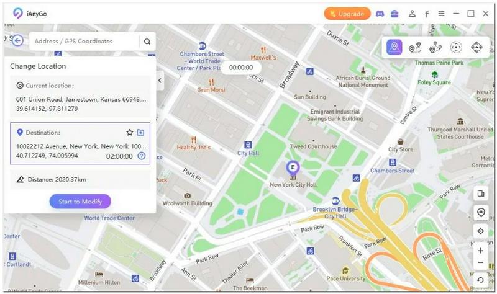Open the toolbox briefcase icon
The image size is (497, 294).
pos(394,14)
